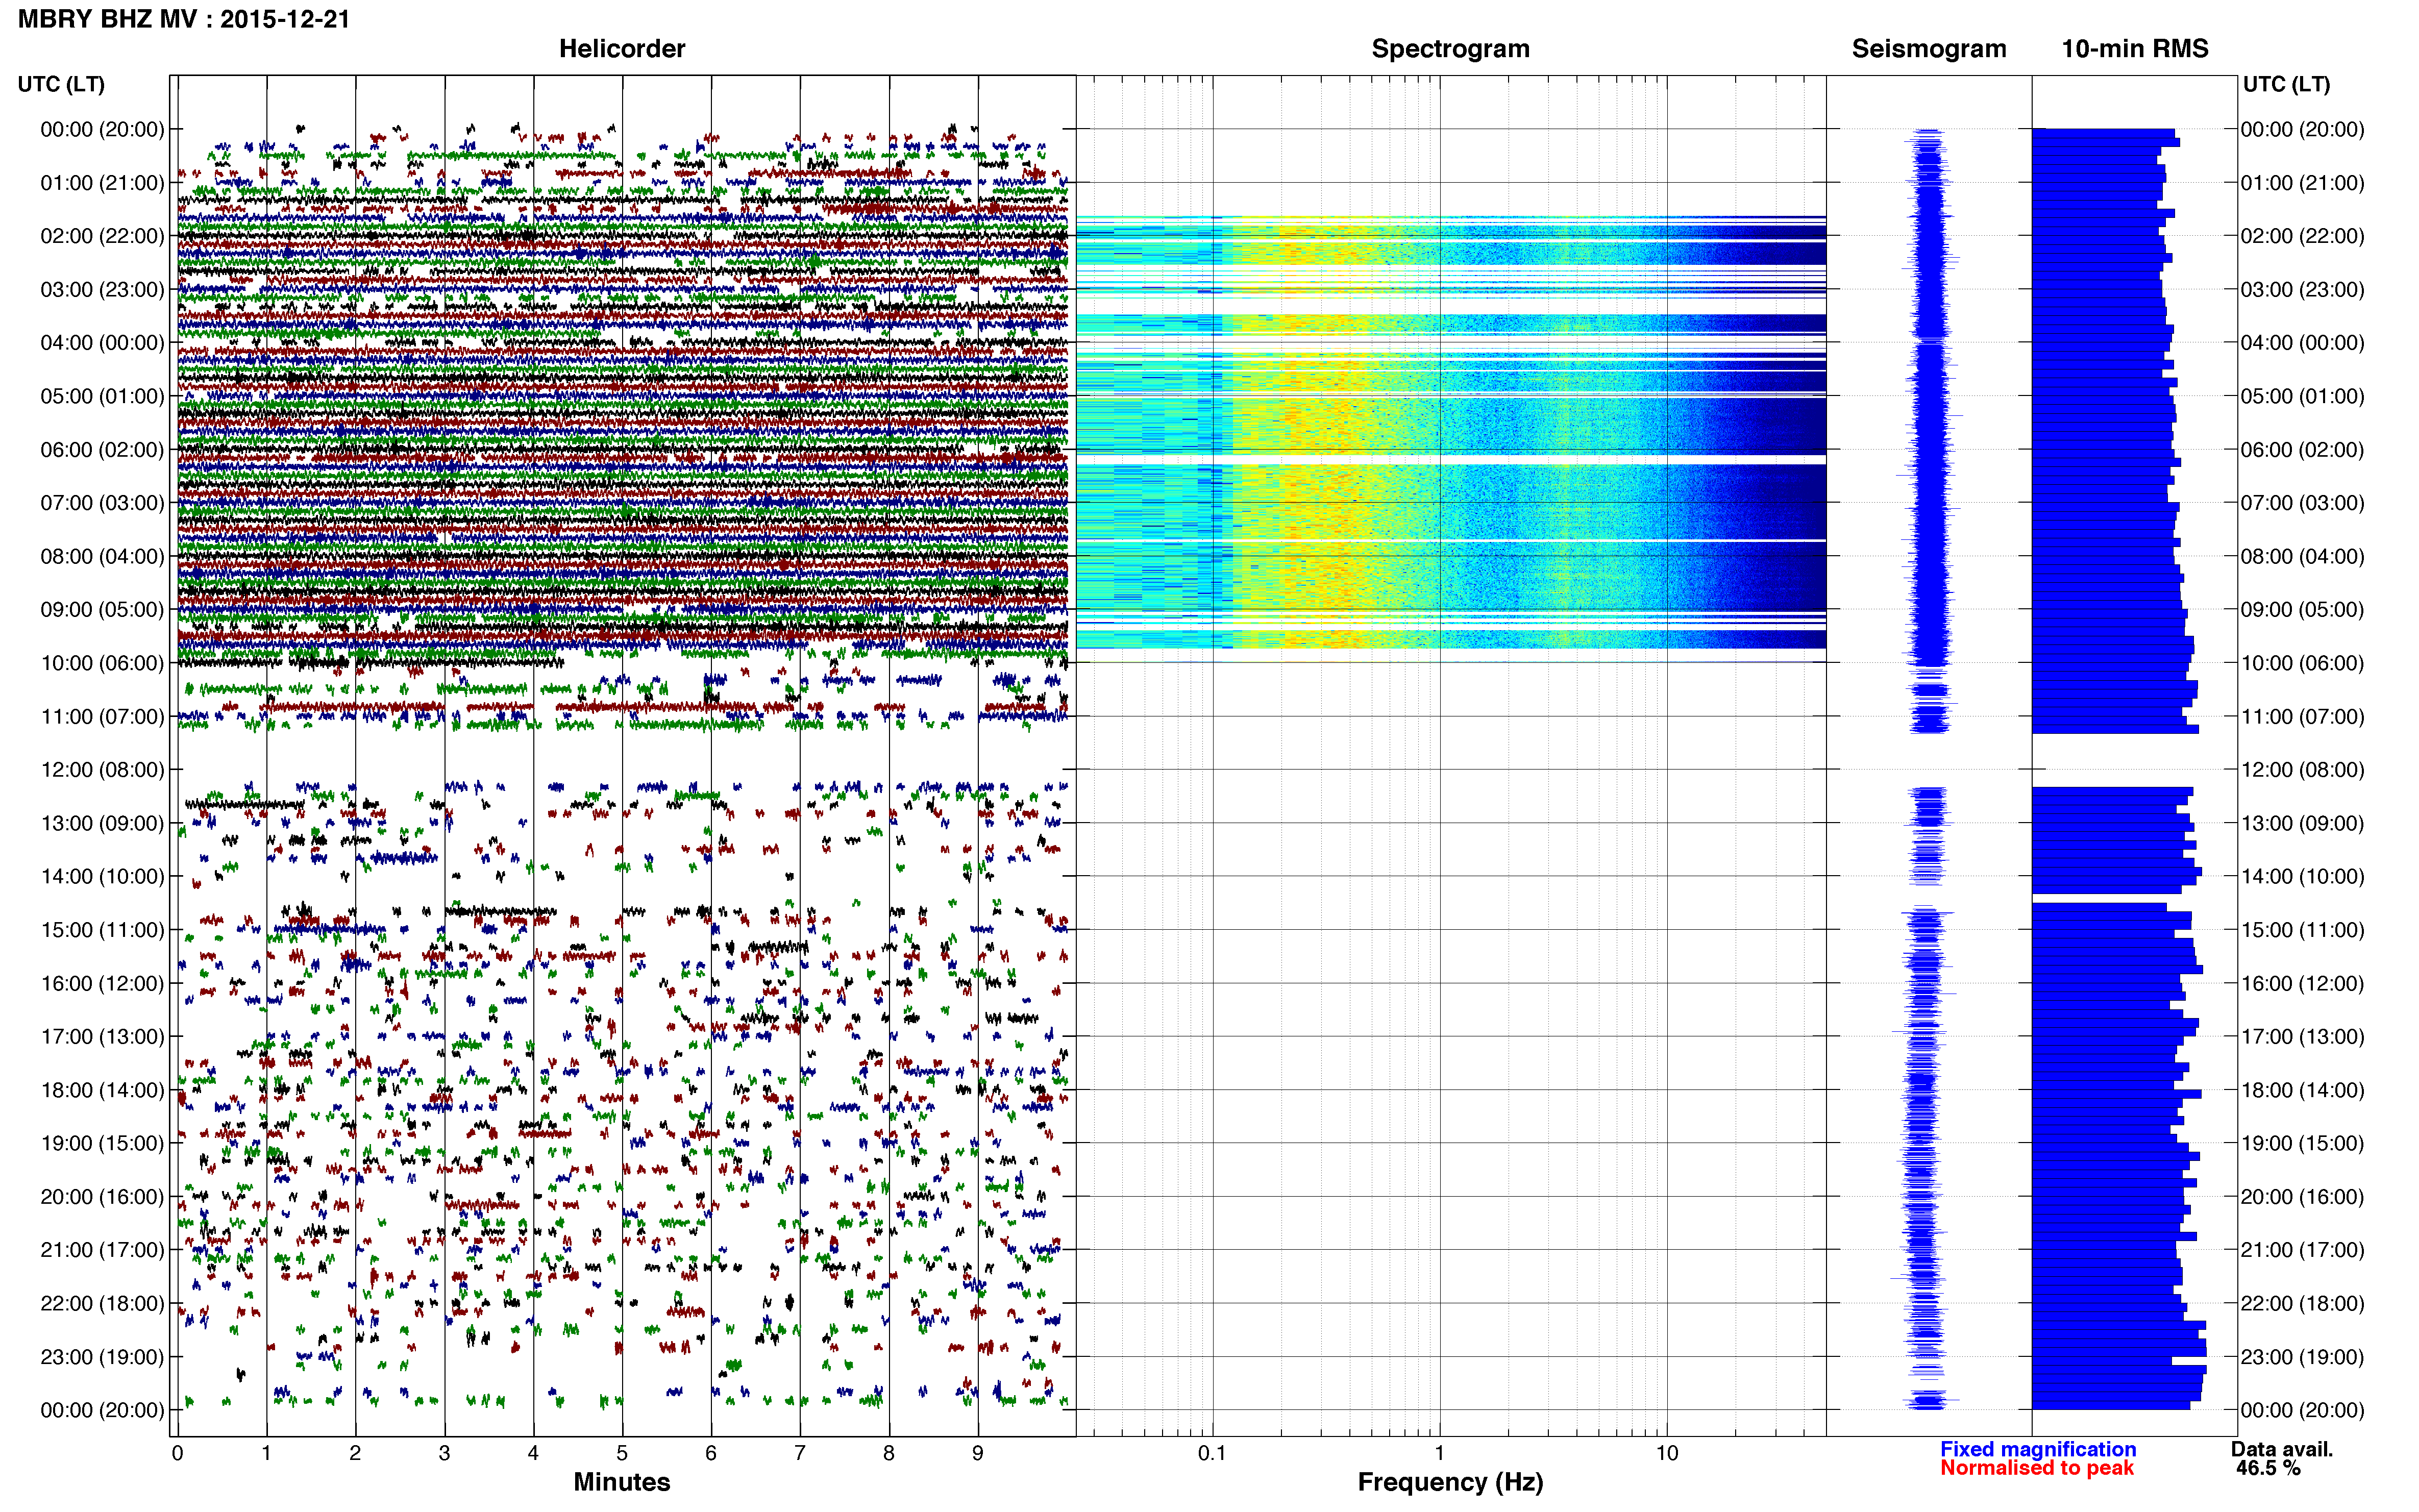Image resolution: width=2419 pixels, height=1512 pixels.
Task: Click left time label '10:00 (06:00)'
Action: 102,663
